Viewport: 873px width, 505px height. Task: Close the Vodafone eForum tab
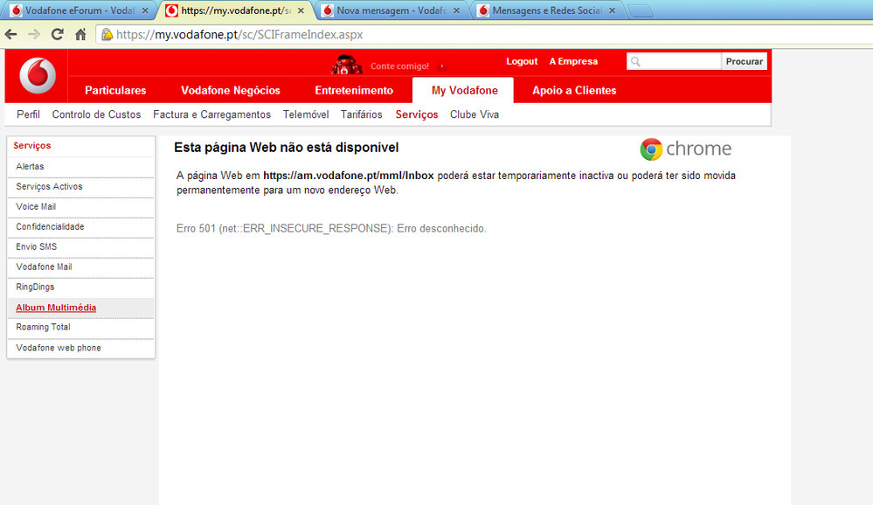tap(145, 11)
